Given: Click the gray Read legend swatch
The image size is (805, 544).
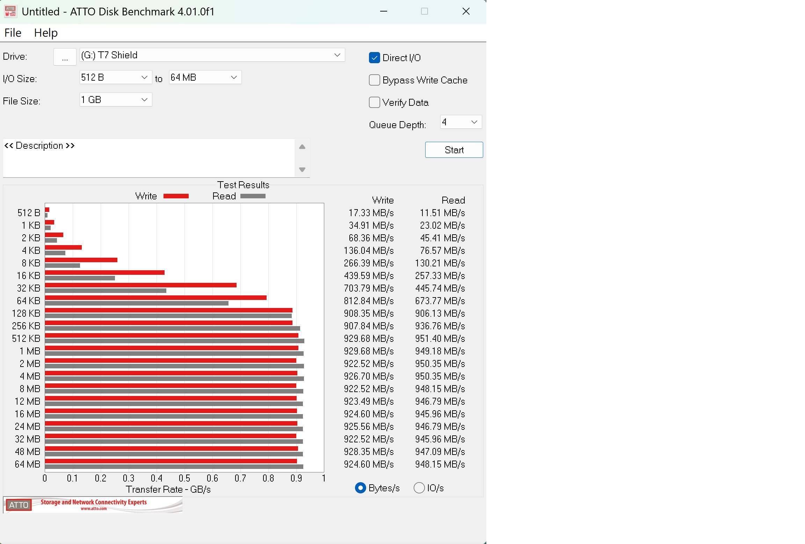Looking at the screenshot, I should pyautogui.click(x=253, y=196).
